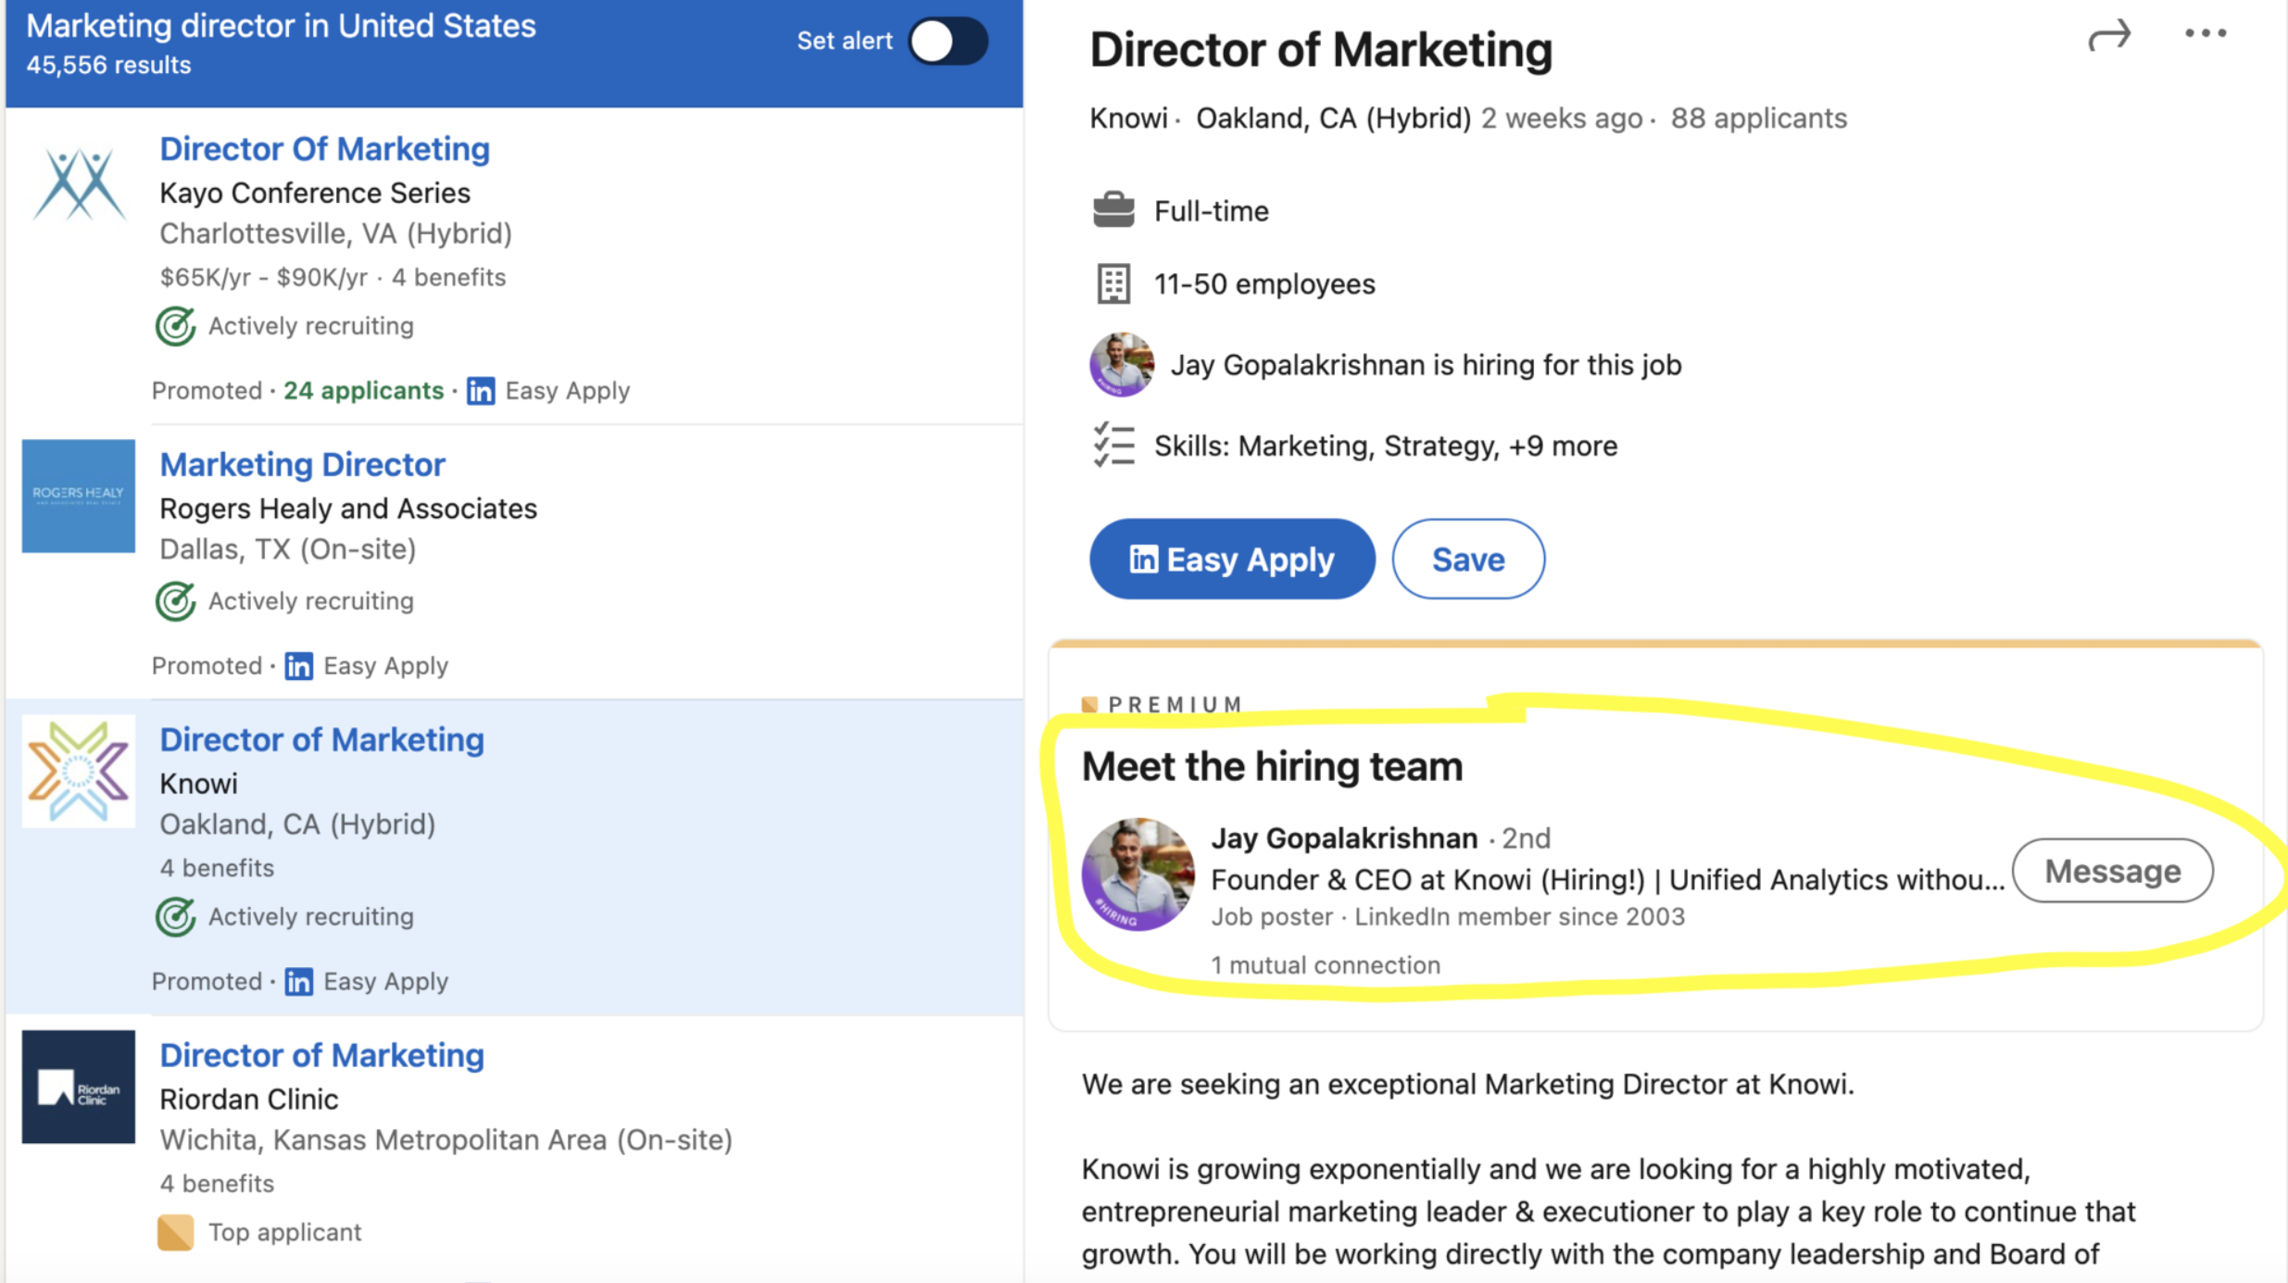Click the PREMIUM label badge
This screenshot has height=1283, width=2288.
click(x=1162, y=704)
